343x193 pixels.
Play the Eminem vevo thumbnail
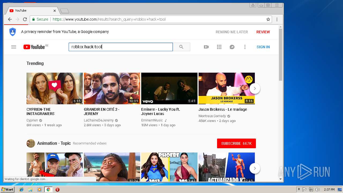point(169,88)
